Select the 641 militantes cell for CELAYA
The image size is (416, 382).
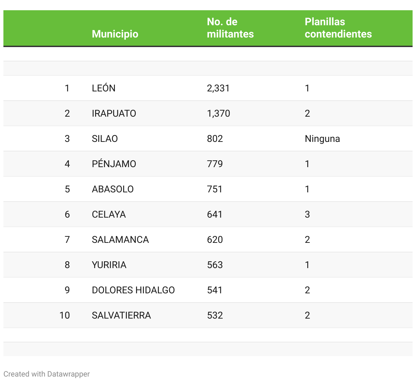(x=215, y=214)
